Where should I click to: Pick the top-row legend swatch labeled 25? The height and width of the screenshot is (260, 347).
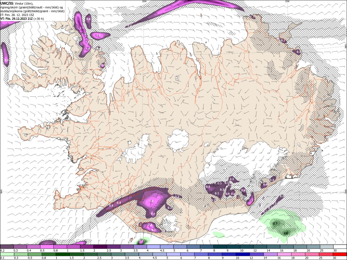click(x=327, y=246)
